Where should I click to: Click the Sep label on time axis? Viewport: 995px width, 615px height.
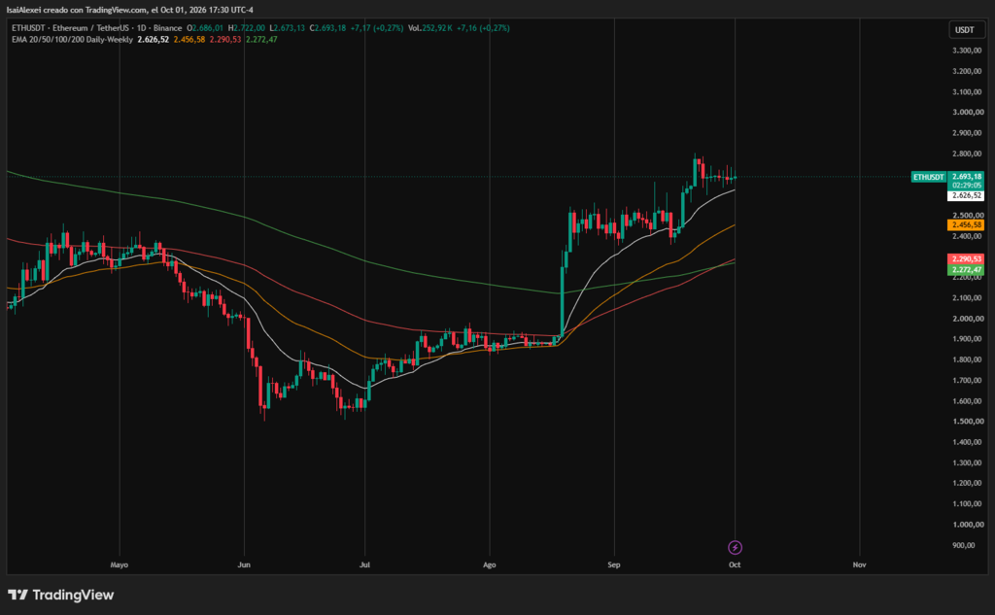614,564
